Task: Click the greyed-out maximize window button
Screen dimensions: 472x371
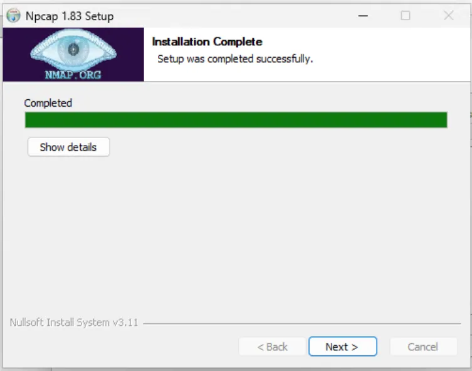Action: 405,16
